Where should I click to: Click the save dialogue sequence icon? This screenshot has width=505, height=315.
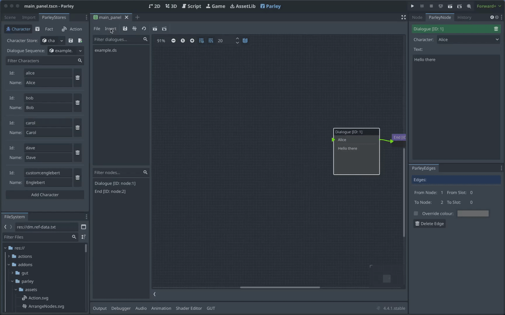click(x=124, y=29)
